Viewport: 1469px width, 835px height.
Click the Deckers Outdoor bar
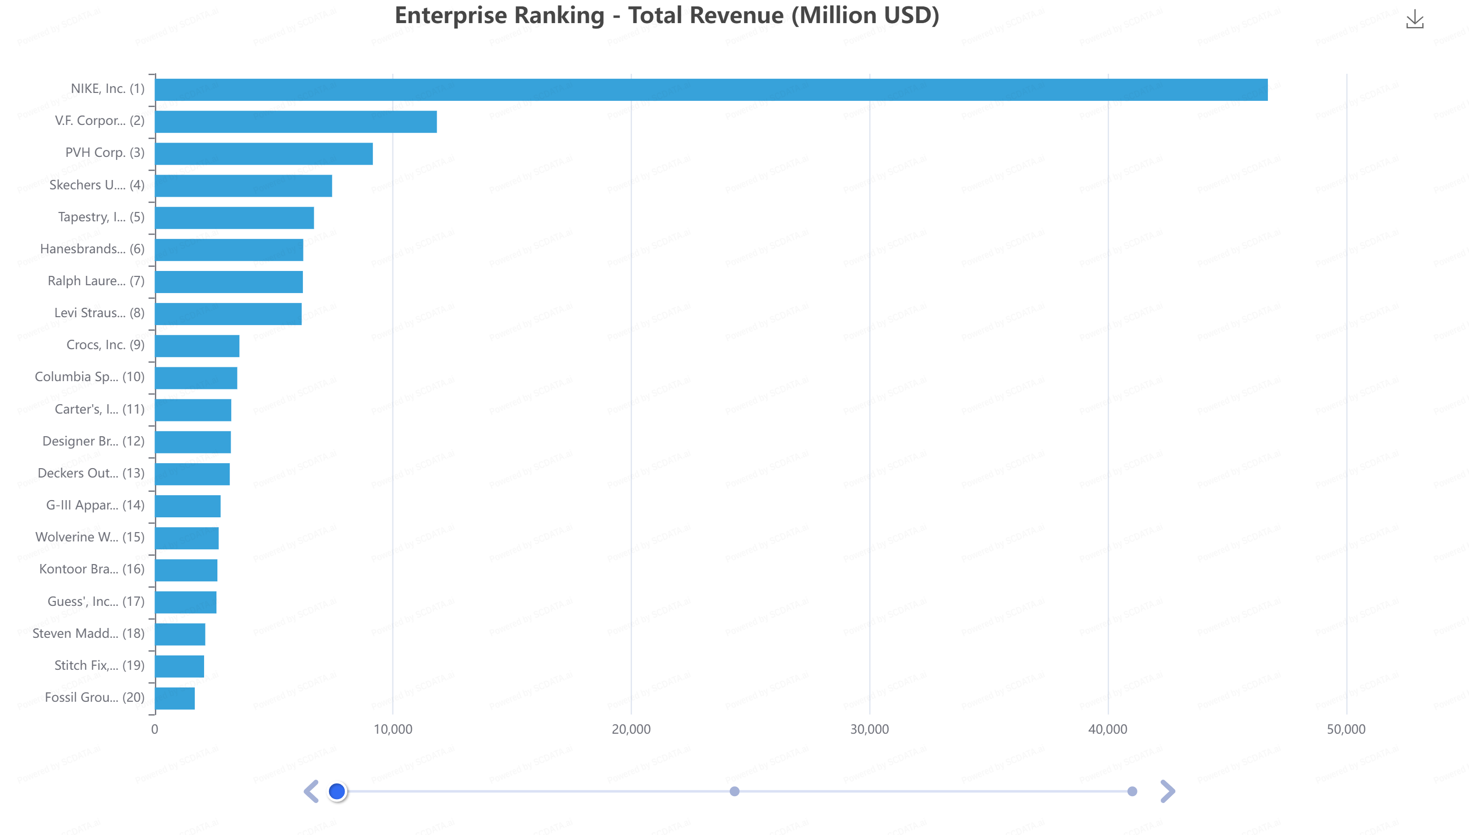(x=192, y=474)
